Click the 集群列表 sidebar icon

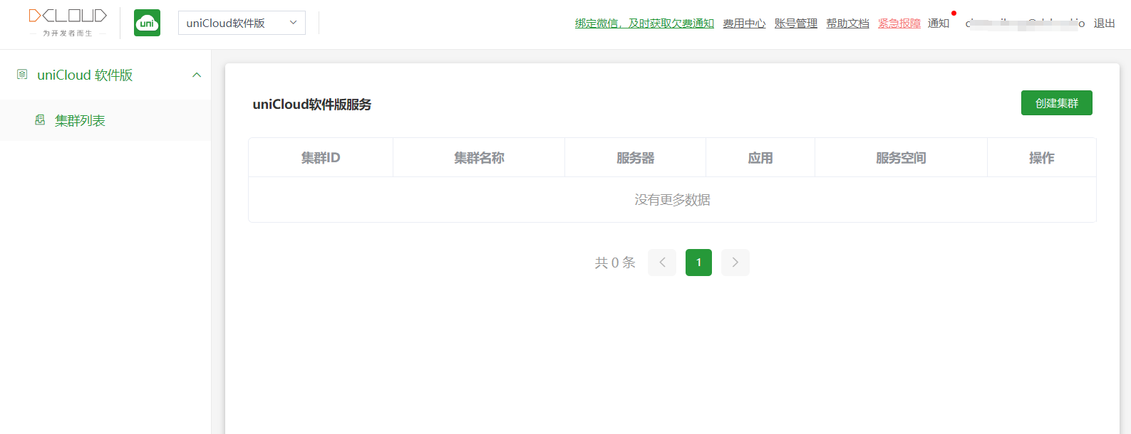40,120
